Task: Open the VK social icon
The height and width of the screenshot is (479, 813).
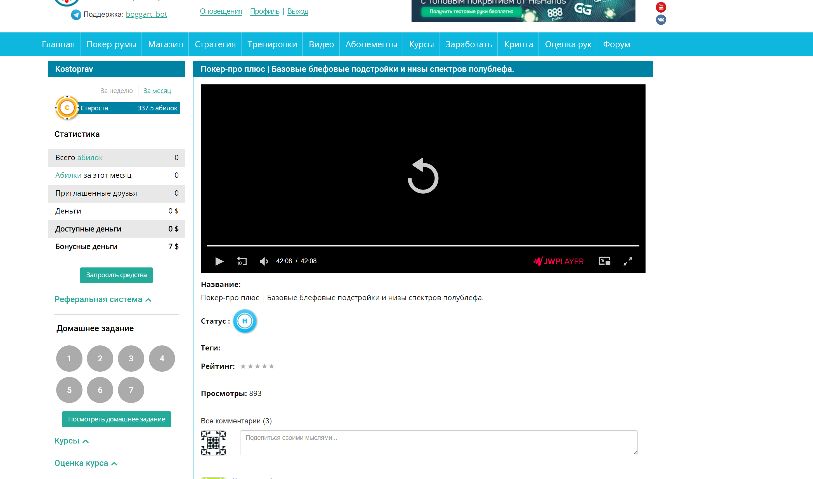Action: [x=661, y=20]
